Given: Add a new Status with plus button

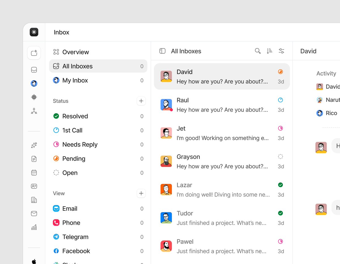Looking at the screenshot, I should coord(141,101).
